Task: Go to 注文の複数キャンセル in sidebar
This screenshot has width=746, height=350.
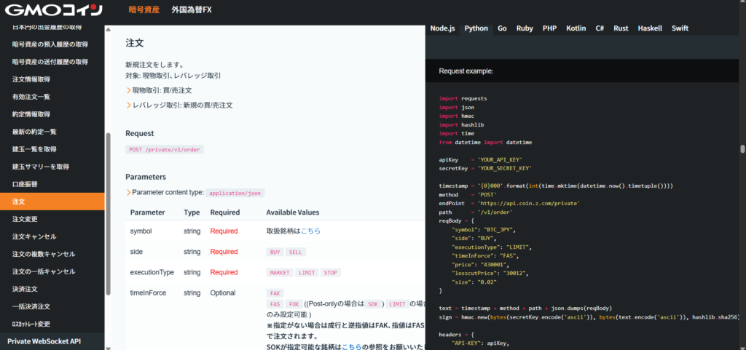Action: [44, 254]
